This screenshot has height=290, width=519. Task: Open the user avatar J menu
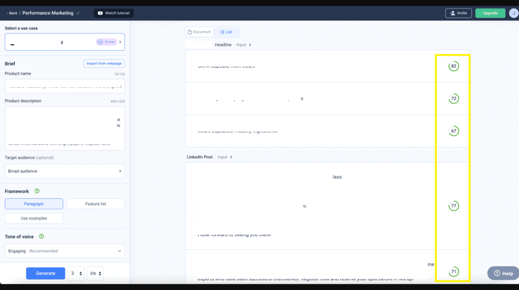click(x=514, y=13)
